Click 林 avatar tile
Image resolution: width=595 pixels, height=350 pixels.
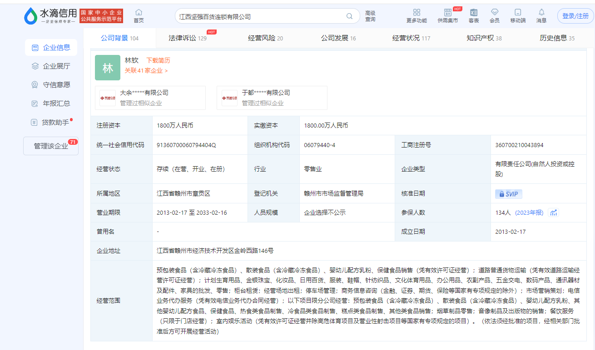pyautogui.click(x=108, y=68)
